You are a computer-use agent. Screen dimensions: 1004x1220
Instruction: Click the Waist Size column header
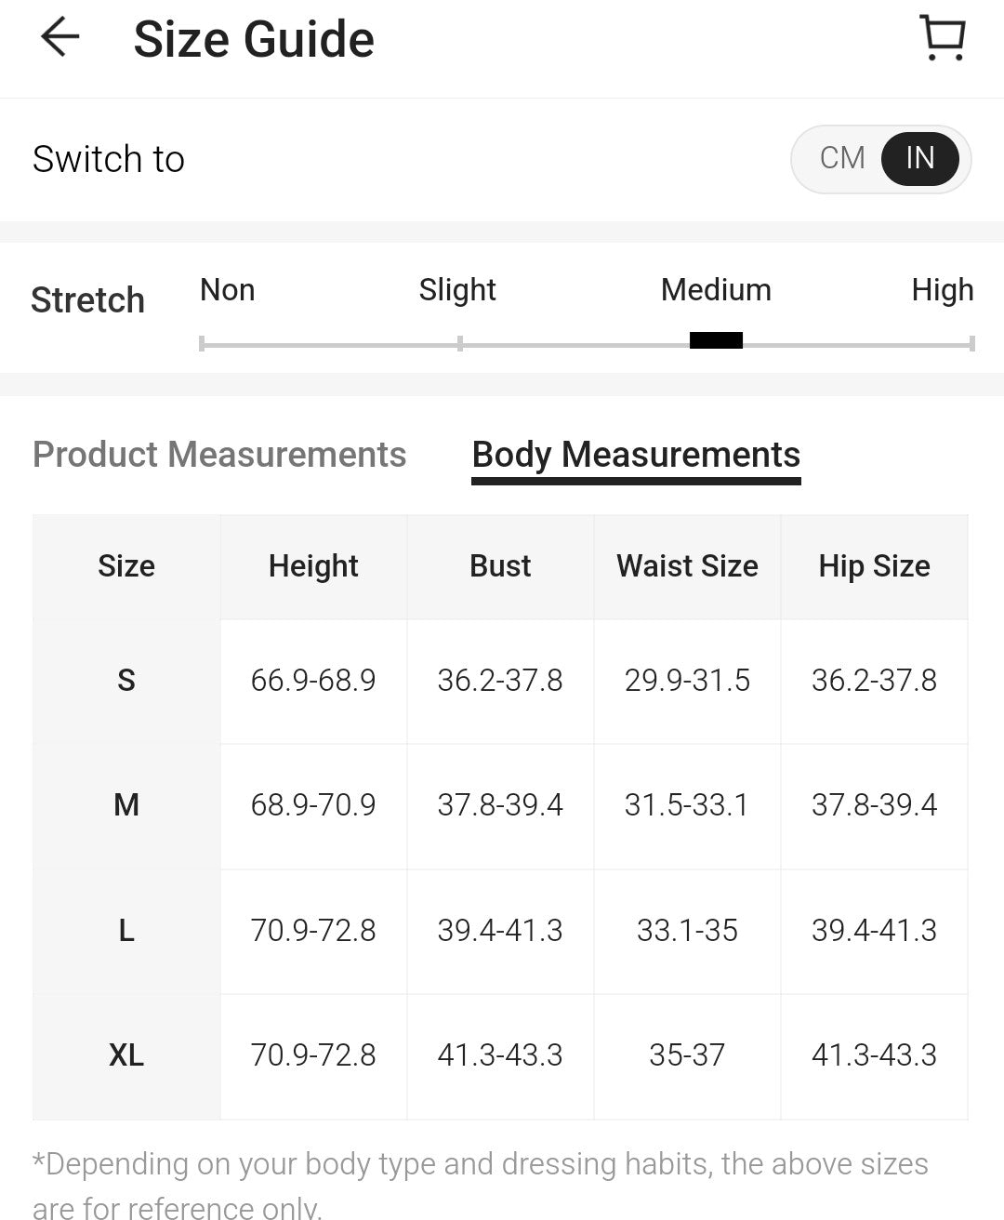pos(687,566)
